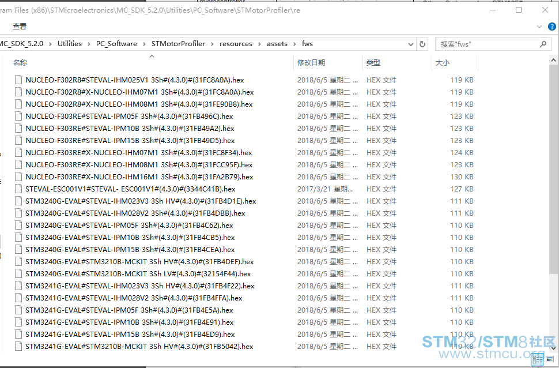Select file icon of STM3240G-EVAL#STEVAL-IPM05F hex
The width and height of the screenshot is (559, 368).
[x=18, y=225]
